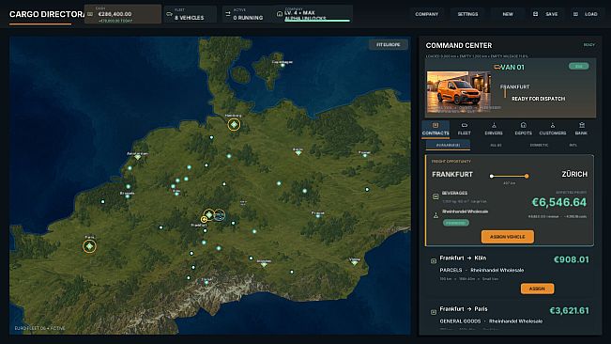
Task: Click the €286,400.00 cash value
Action: click(x=115, y=14)
